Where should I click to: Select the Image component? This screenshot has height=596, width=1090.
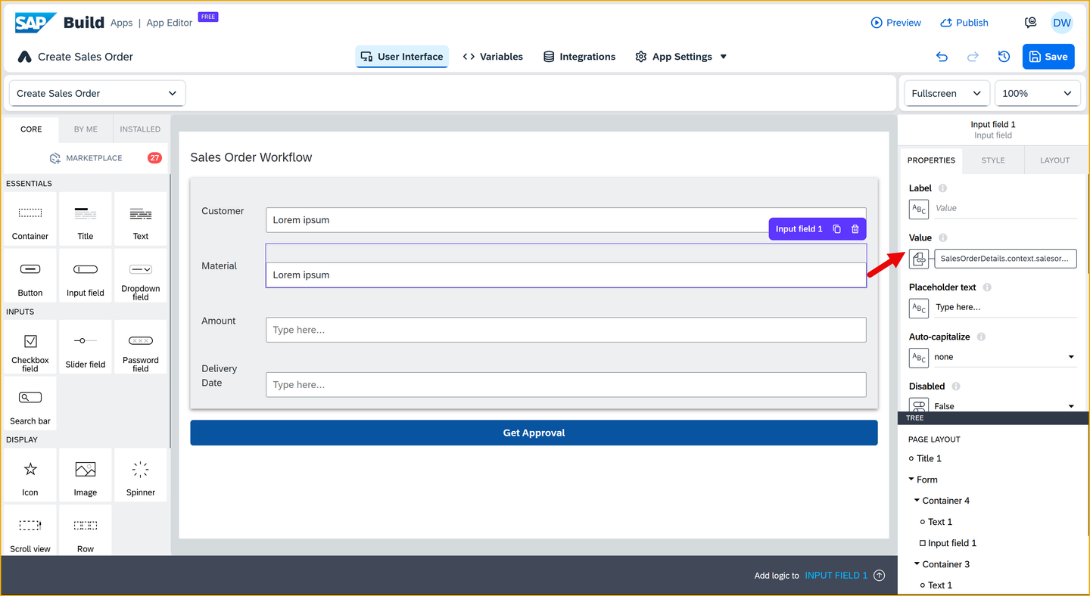pyautogui.click(x=86, y=475)
